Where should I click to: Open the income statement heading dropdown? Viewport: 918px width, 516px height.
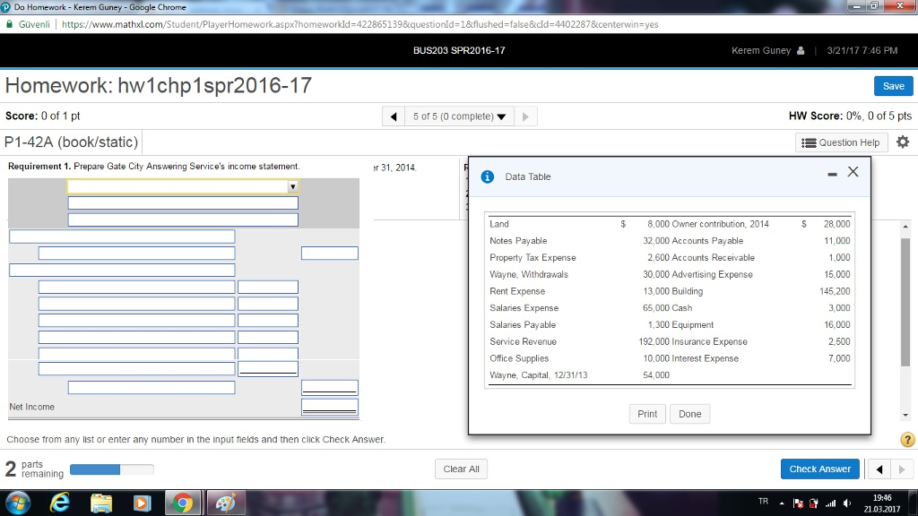point(183,186)
